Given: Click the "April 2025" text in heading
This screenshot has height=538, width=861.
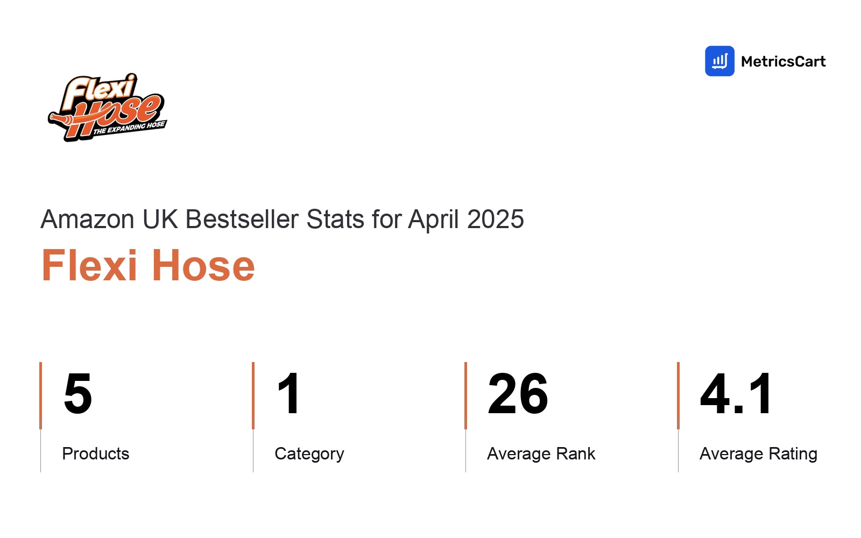Looking at the screenshot, I should coord(466,220).
